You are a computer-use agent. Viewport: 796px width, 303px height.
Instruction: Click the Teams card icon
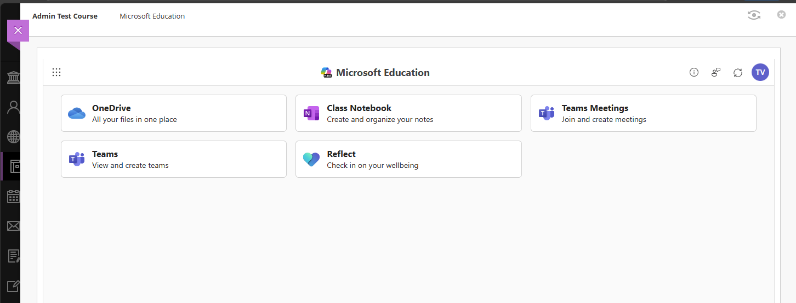[x=77, y=159]
